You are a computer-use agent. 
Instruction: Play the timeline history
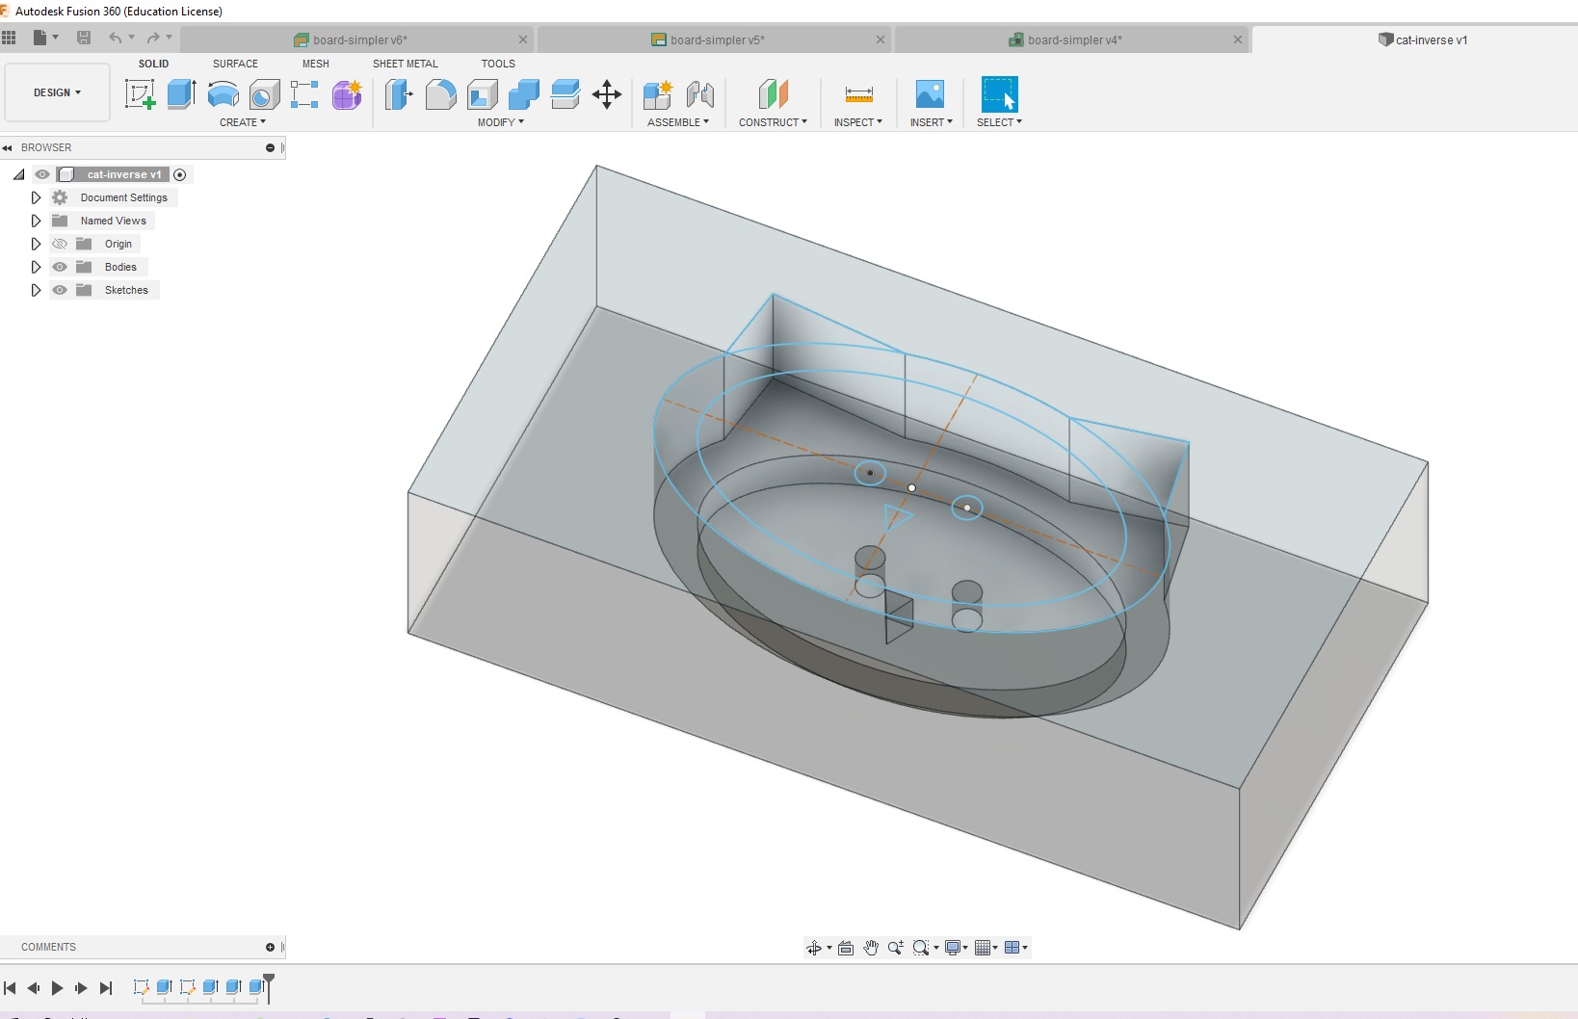(x=57, y=988)
